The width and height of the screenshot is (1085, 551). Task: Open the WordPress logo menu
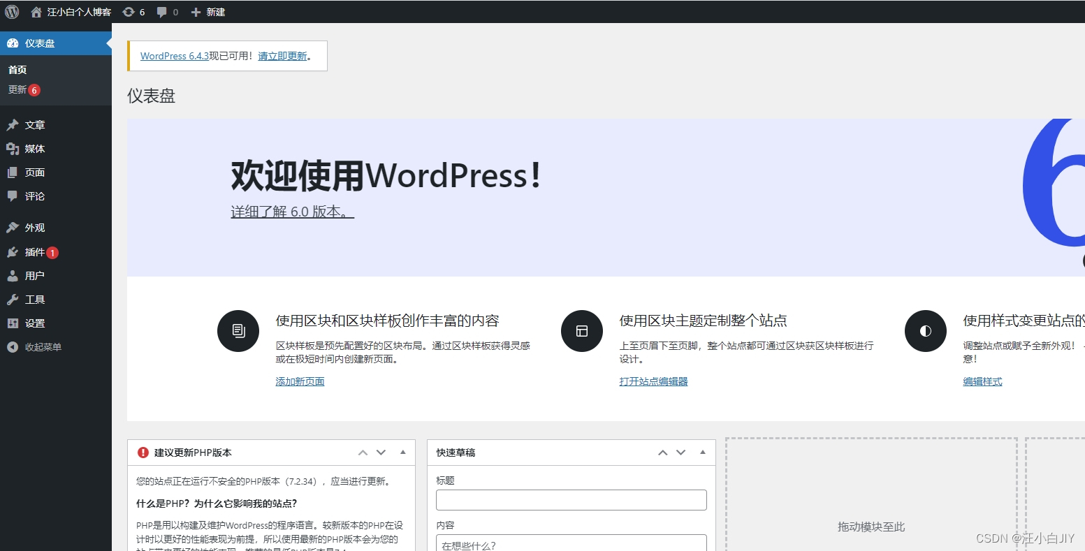click(x=12, y=12)
